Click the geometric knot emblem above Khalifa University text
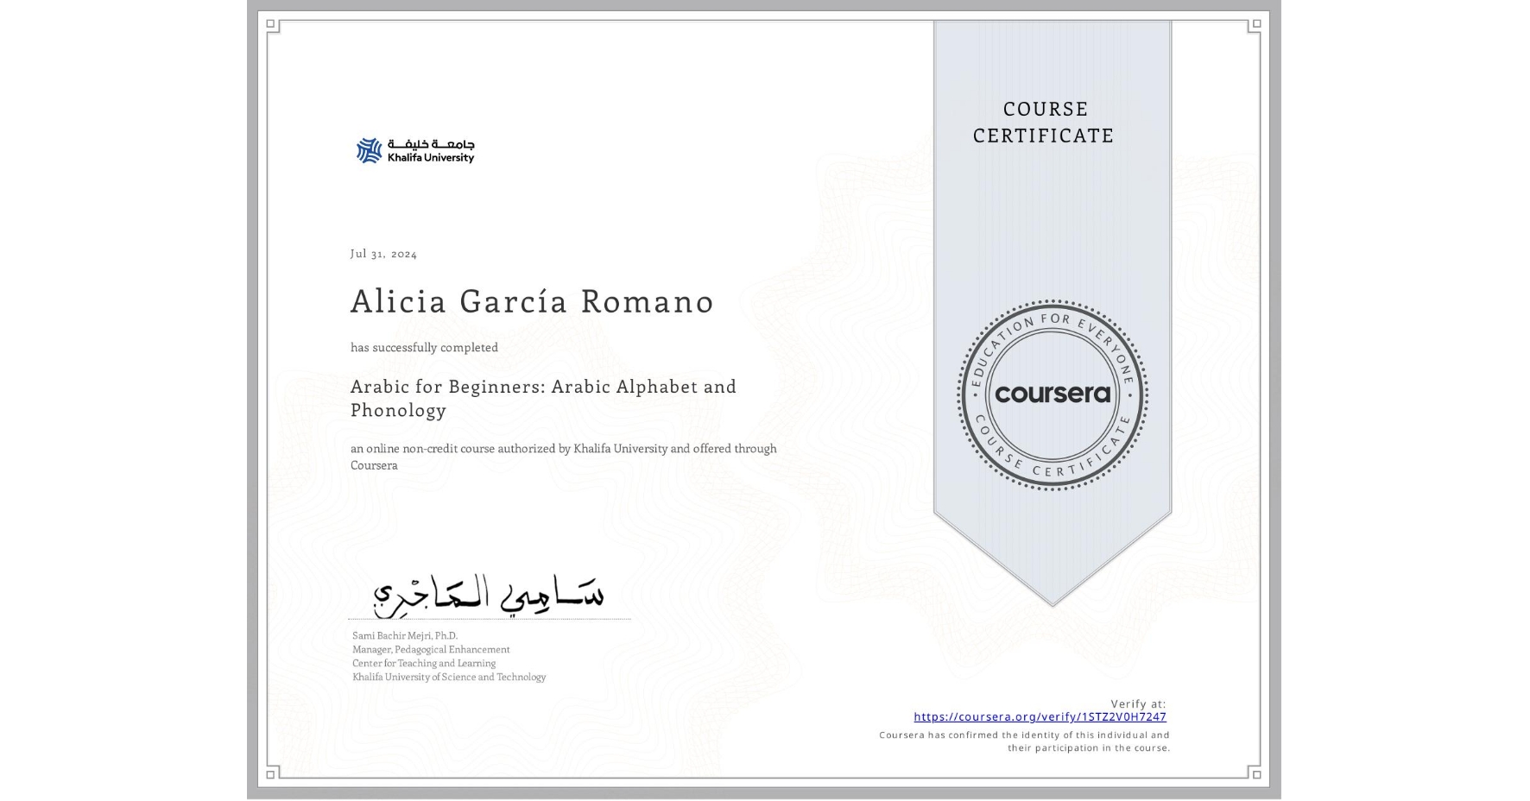 point(369,148)
